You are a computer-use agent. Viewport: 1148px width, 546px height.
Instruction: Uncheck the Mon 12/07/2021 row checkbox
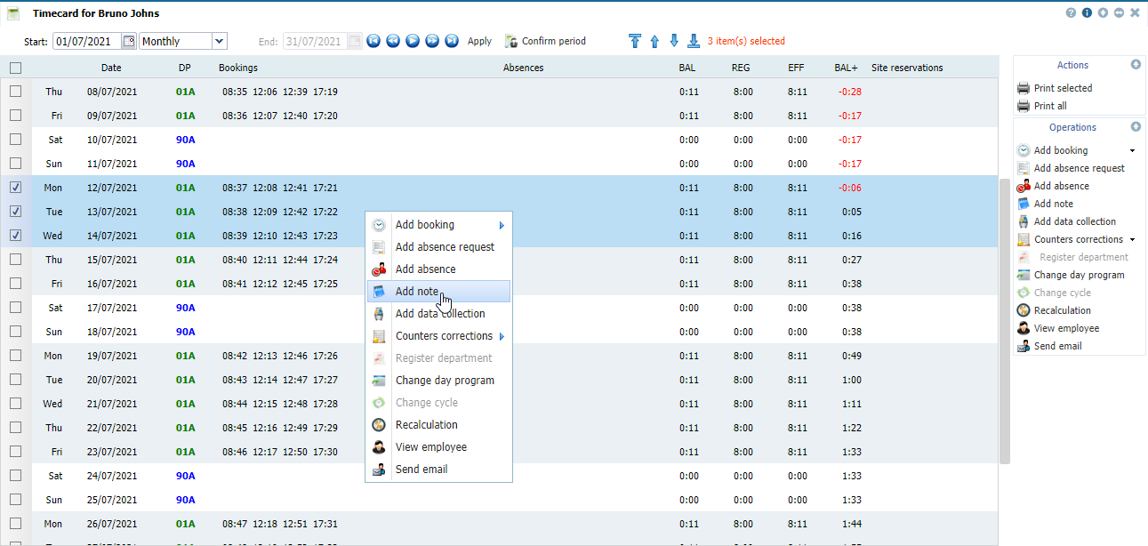[15, 188]
